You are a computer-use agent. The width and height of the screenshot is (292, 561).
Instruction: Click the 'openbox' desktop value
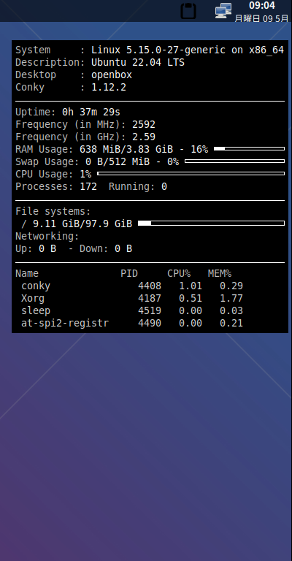point(112,75)
